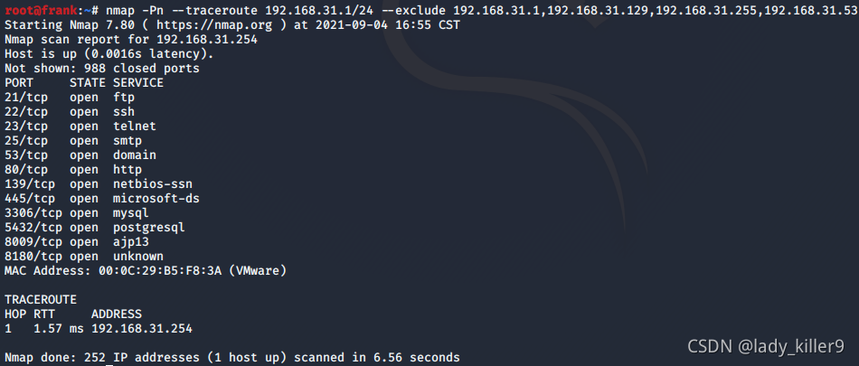Click the 8180/tcp unknown service line
Image resolution: width=859 pixels, height=366 pixels.
click(84, 256)
